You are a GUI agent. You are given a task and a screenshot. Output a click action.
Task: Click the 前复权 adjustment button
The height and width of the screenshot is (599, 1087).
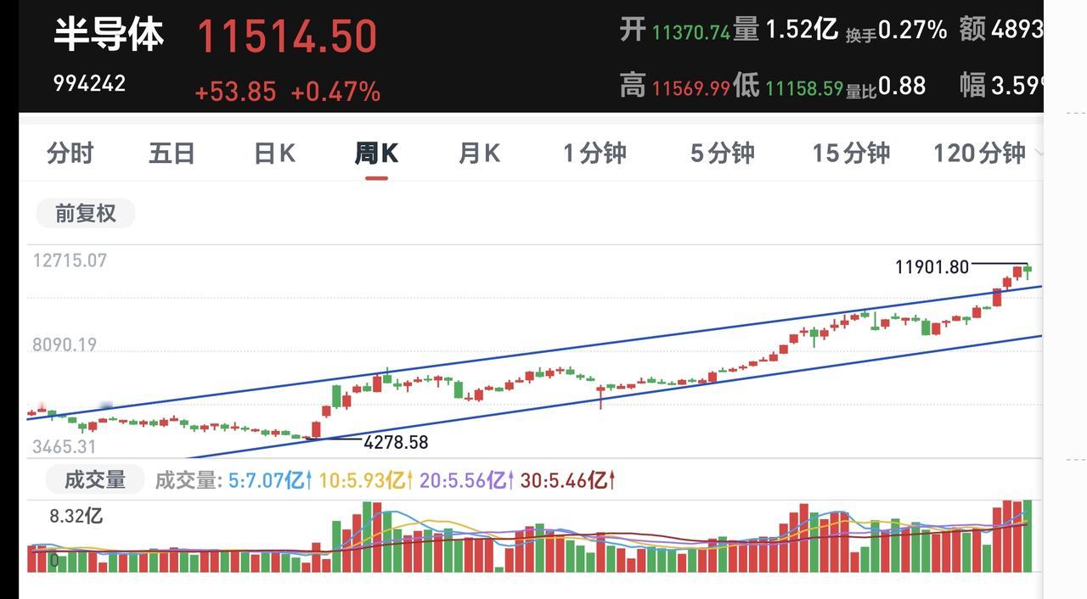[x=85, y=213]
